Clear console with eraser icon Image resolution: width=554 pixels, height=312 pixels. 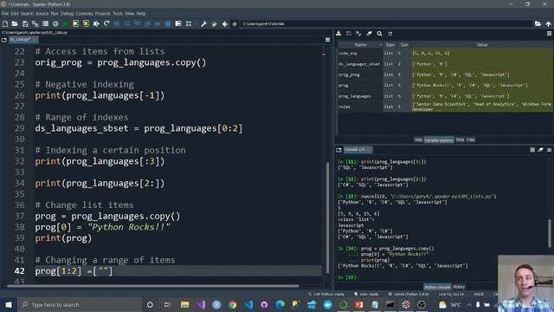(x=540, y=150)
